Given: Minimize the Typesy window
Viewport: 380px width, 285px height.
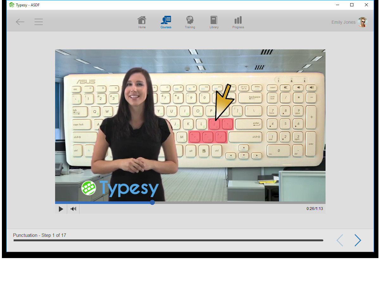Looking at the screenshot, I should (x=338, y=5).
